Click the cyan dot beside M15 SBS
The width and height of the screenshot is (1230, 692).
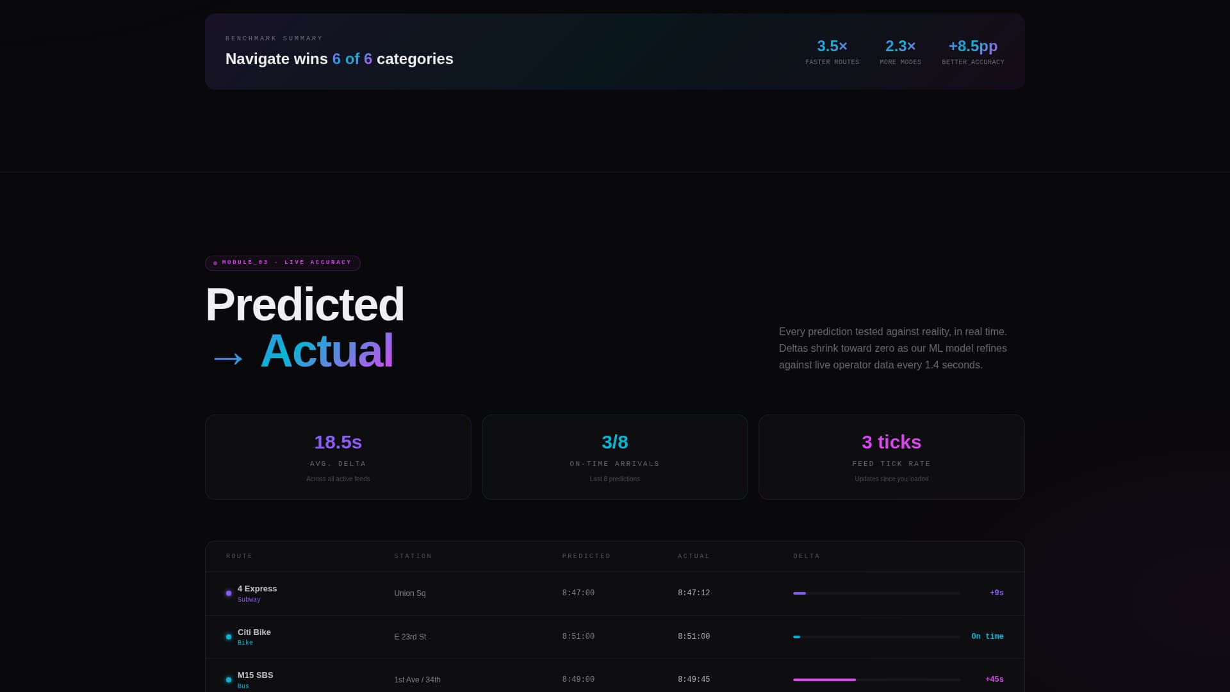pos(229,680)
